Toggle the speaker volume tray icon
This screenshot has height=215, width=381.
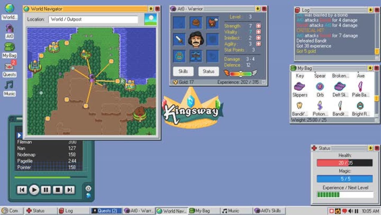coord(350,211)
